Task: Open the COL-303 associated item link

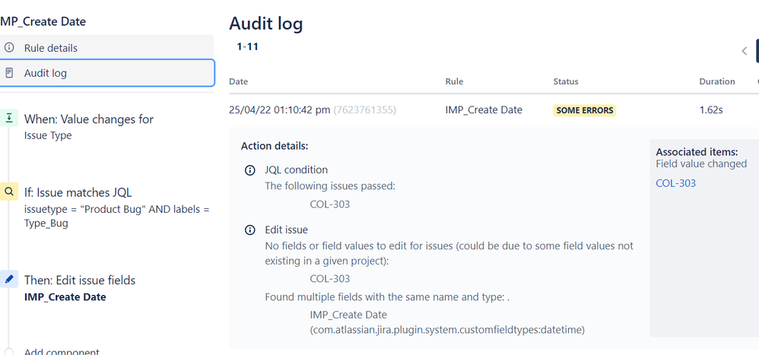Action: point(676,183)
